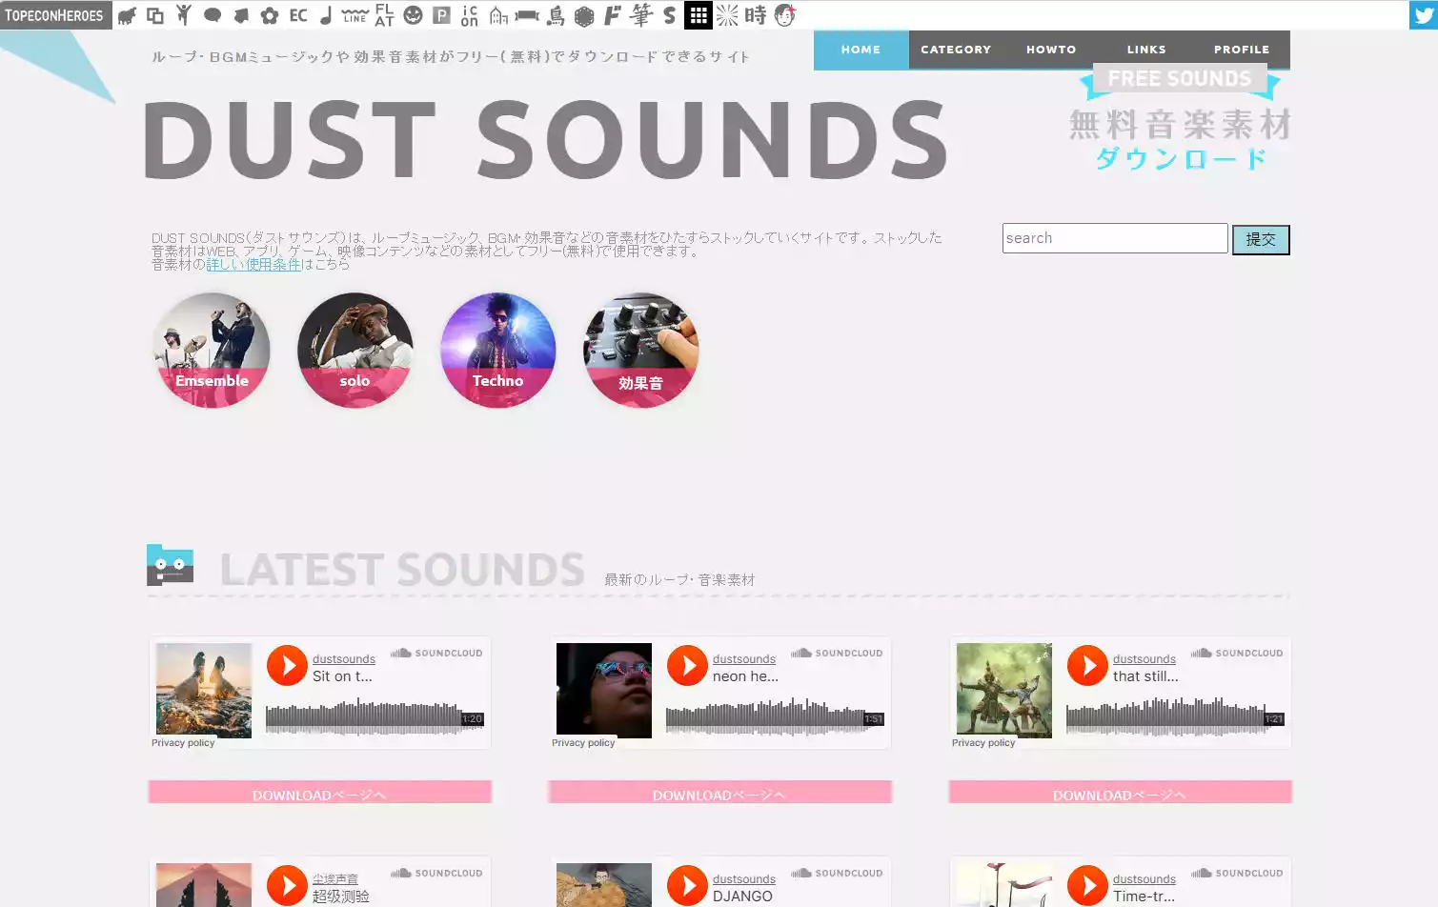
Task: Click the FREE SOUNDS download banner
Action: 1180,120
